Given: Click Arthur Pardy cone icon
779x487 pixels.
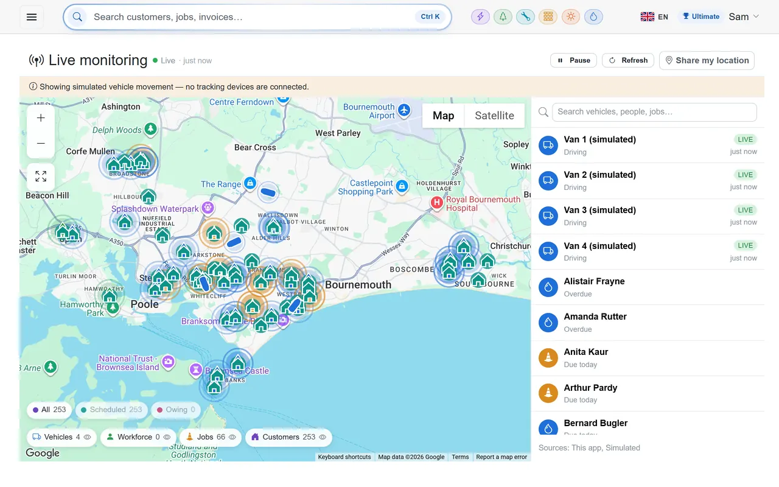Looking at the screenshot, I should point(548,393).
